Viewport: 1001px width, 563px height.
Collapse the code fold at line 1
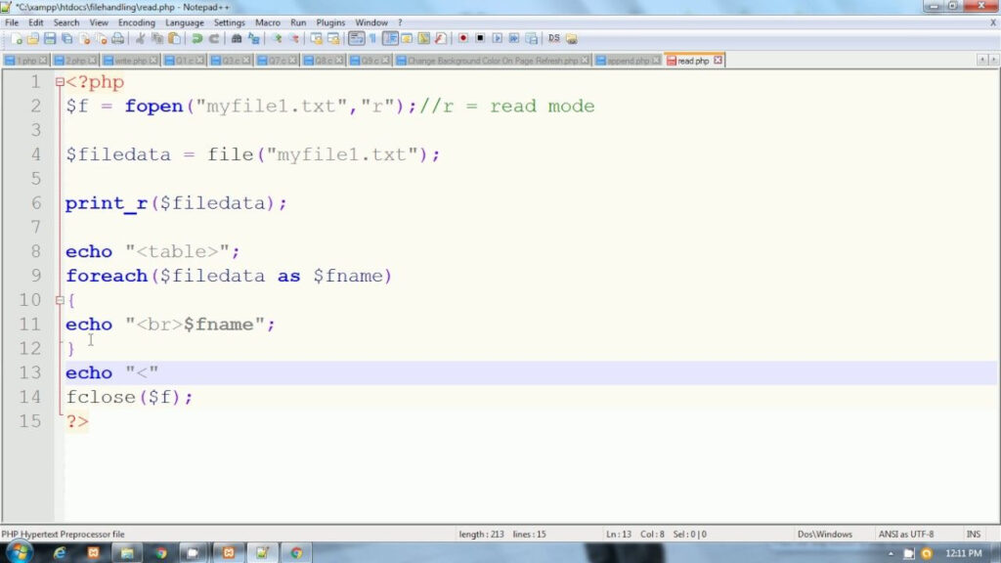tap(60, 82)
